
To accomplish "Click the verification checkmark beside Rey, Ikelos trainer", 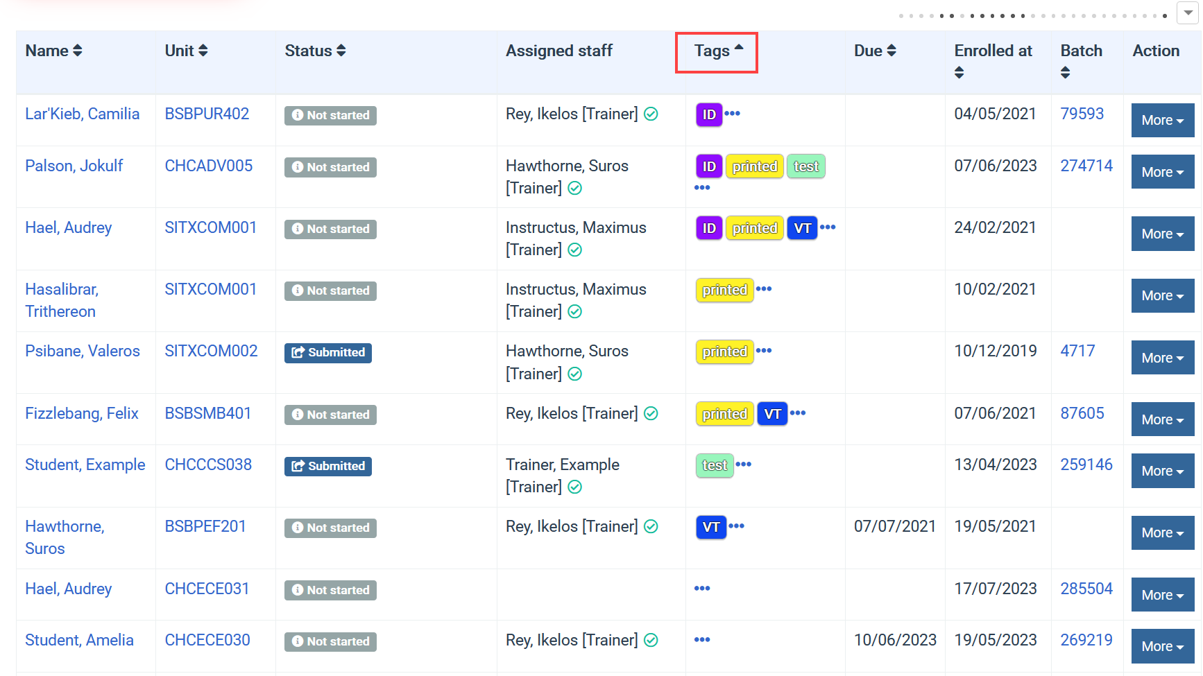I will pyautogui.click(x=651, y=114).
